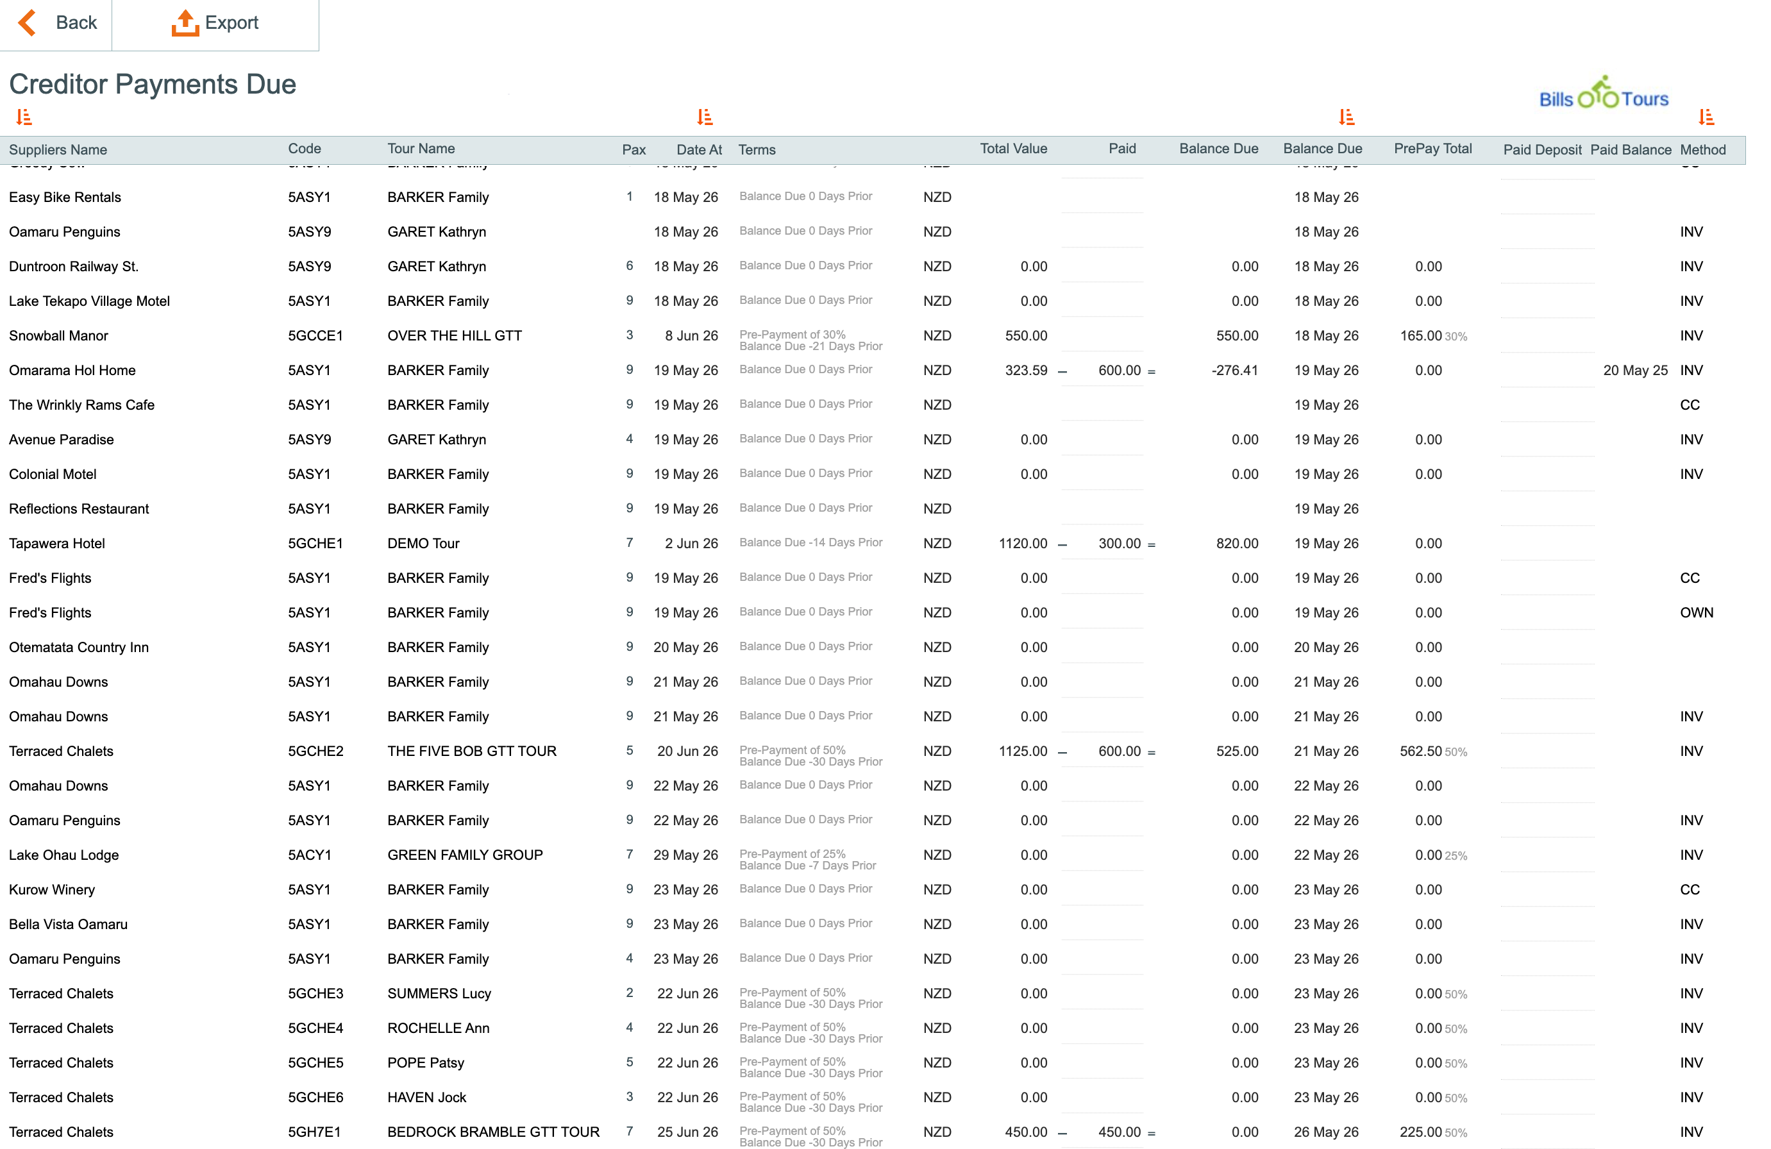The width and height of the screenshot is (1771, 1149).
Task: Click the Export upload icon
Action: [x=185, y=23]
